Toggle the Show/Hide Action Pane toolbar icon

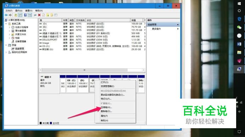click(x=30, y=15)
